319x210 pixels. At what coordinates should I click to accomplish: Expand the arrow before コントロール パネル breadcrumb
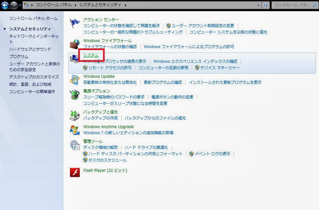32,5
